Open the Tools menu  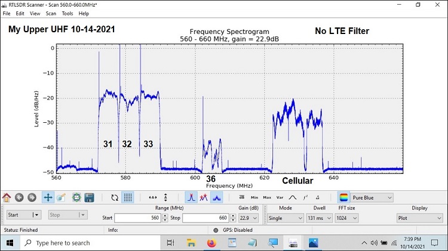click(x=67, y=13)
